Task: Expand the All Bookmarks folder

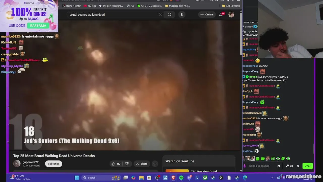Action: pos(231,6)
